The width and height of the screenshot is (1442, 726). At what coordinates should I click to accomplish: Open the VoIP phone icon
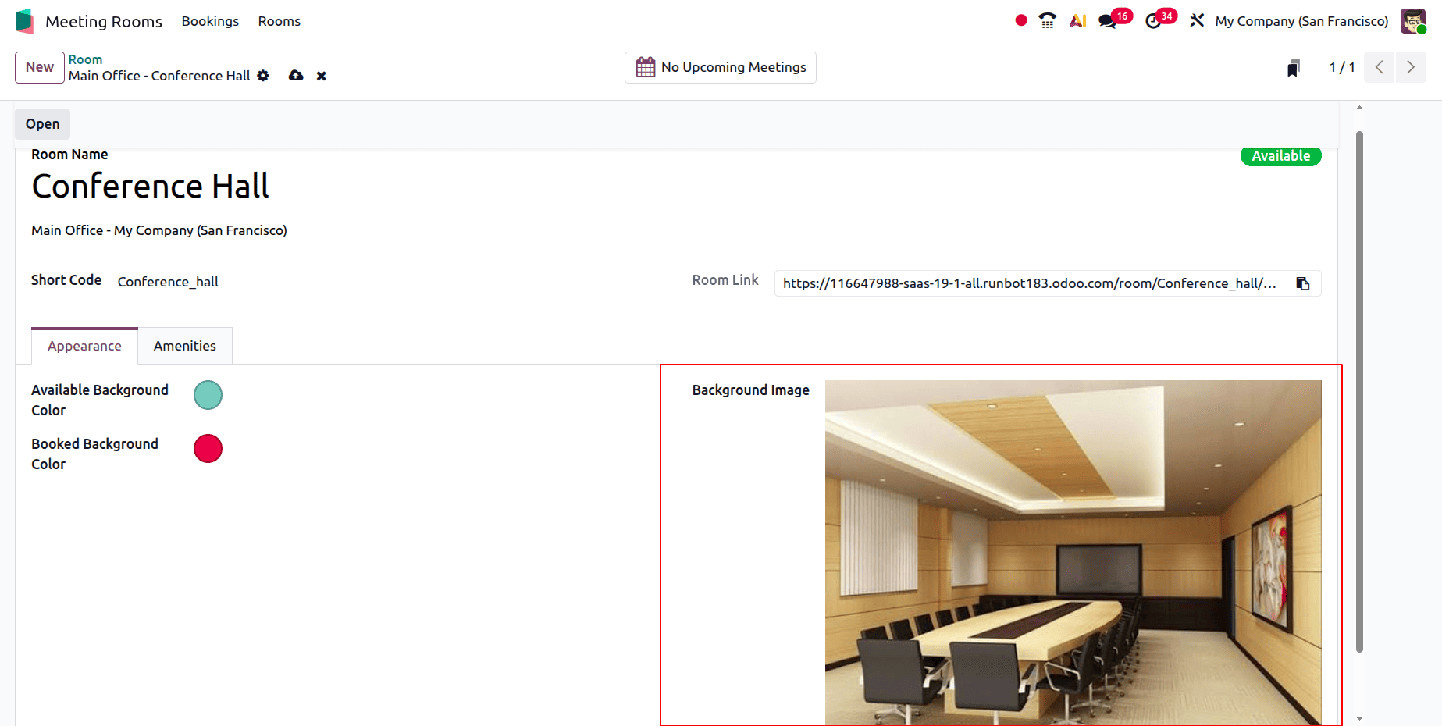tap(1048, 21)
